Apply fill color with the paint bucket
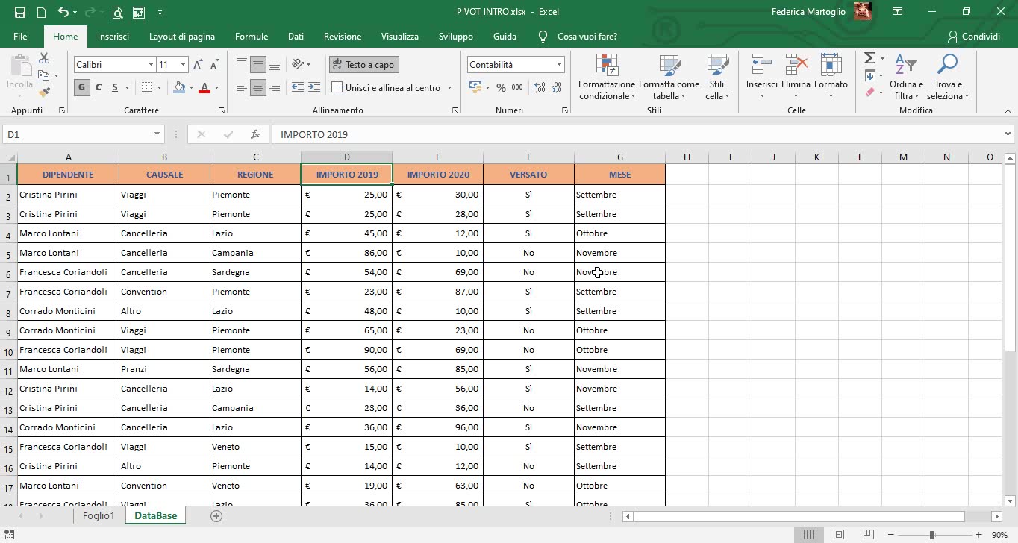 179,87
